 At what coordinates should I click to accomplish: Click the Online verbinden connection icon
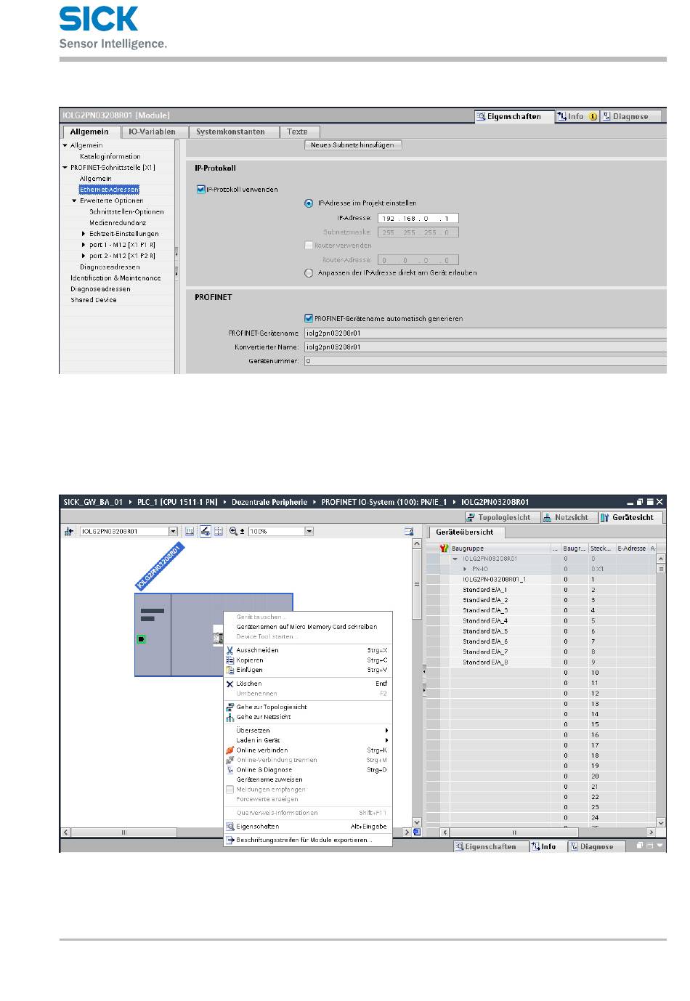coord(230,750)
